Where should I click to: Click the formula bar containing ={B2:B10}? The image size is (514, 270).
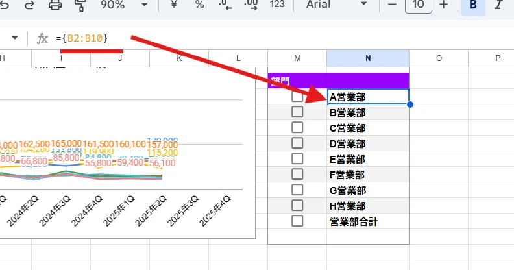282,38
